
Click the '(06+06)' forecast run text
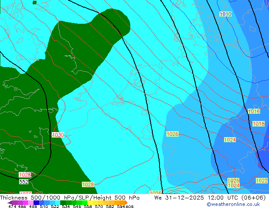point(254,197)
